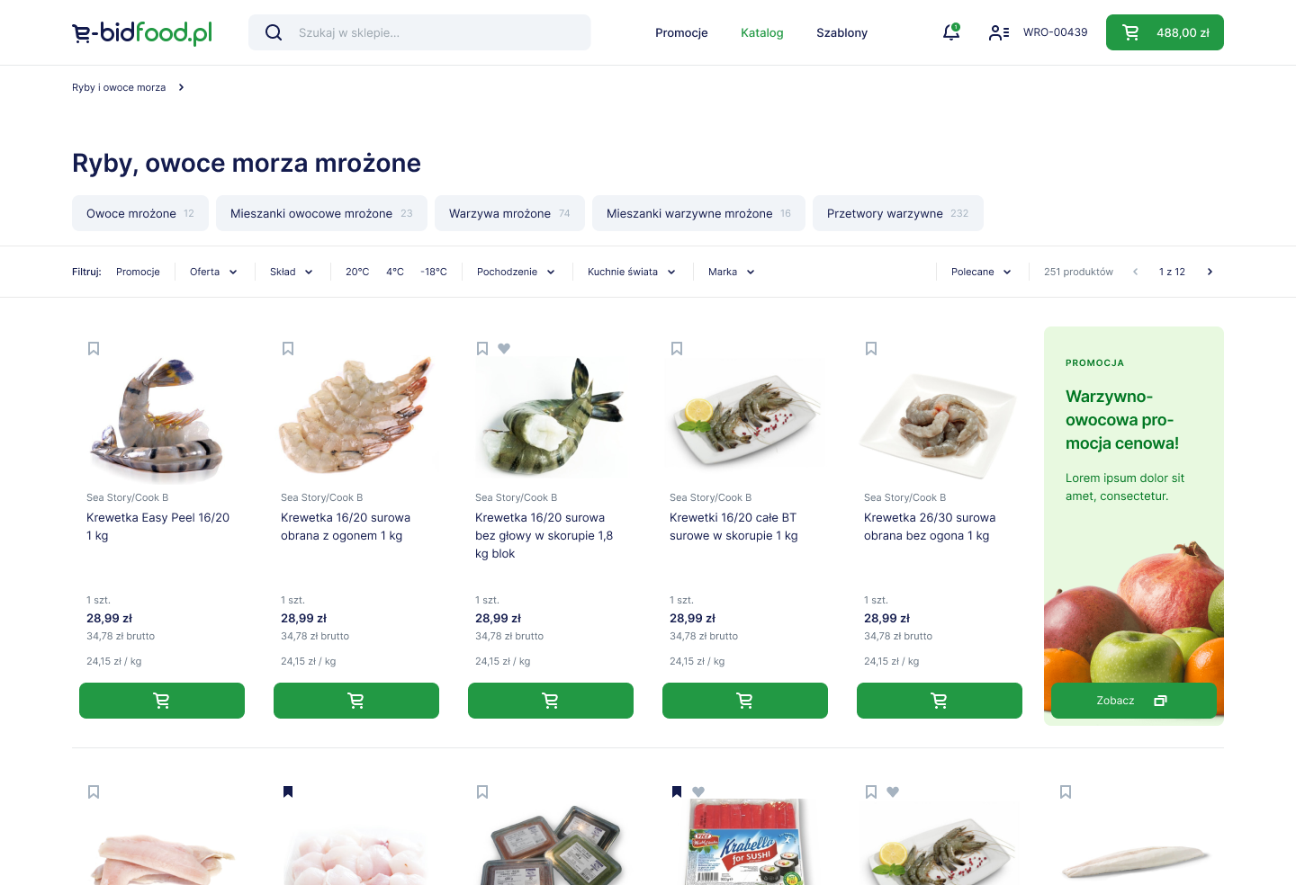Bookmark Krewetka Easy Peel 16/20 product
This screenshot has height=885, width=1296.
coord(94,348)
